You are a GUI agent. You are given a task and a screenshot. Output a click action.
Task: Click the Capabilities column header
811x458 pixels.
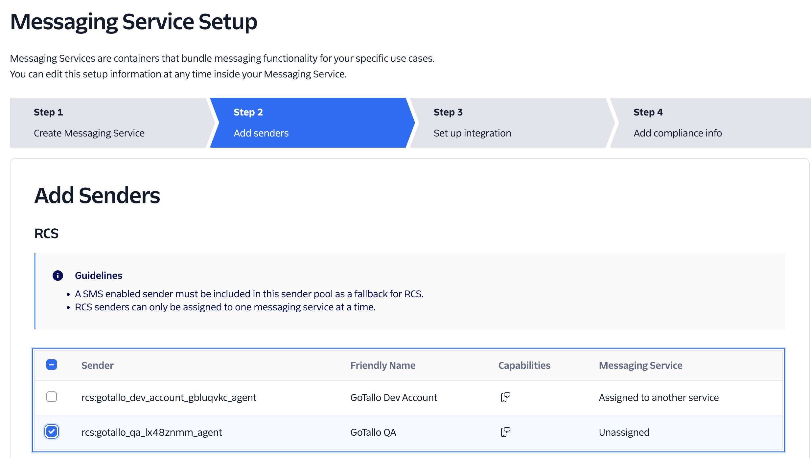pyautogui.click(x=524, y=365)
